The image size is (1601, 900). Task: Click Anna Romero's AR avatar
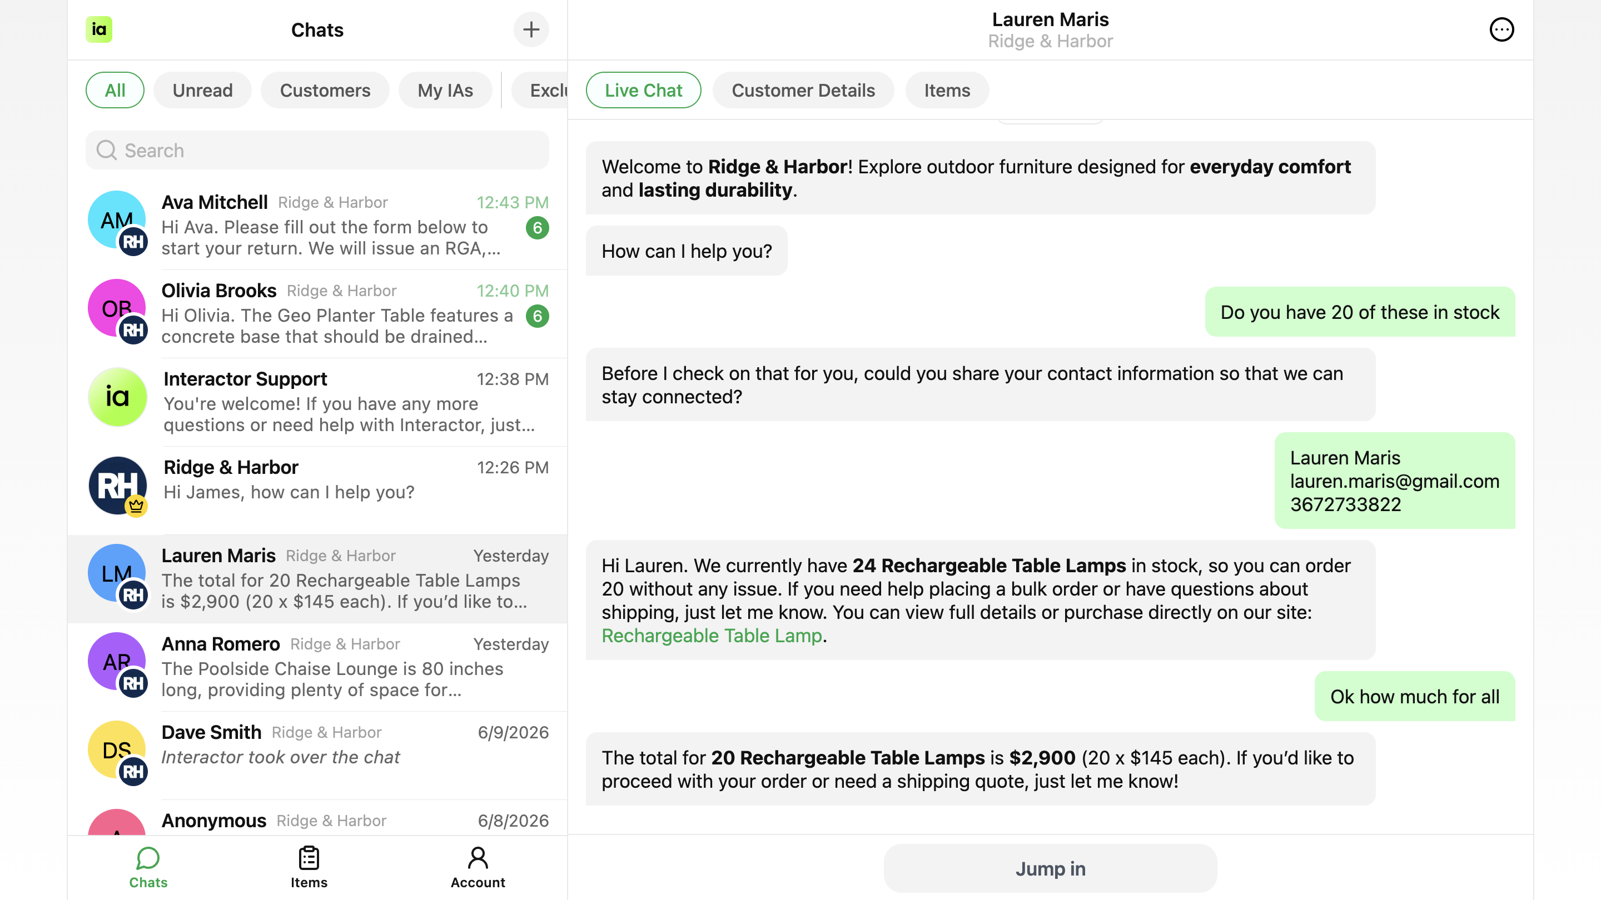click(117, 662)
